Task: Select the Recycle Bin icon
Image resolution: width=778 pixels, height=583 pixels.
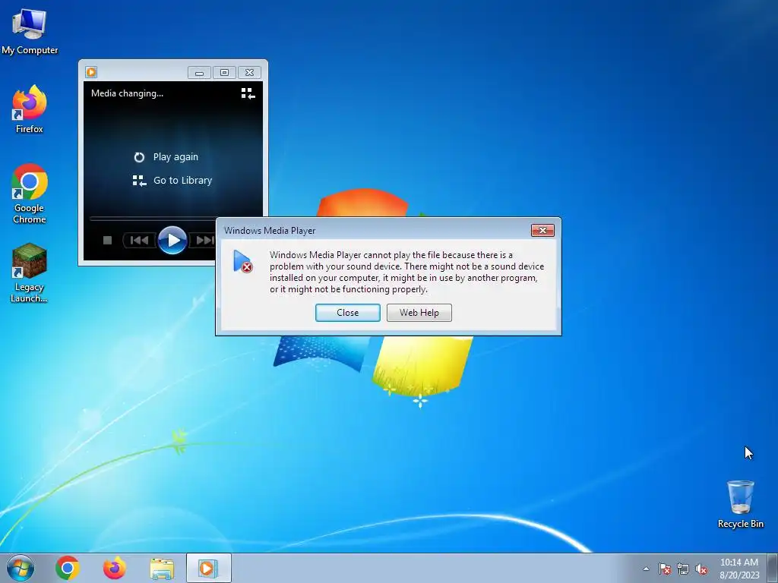Action: point(740,504)
